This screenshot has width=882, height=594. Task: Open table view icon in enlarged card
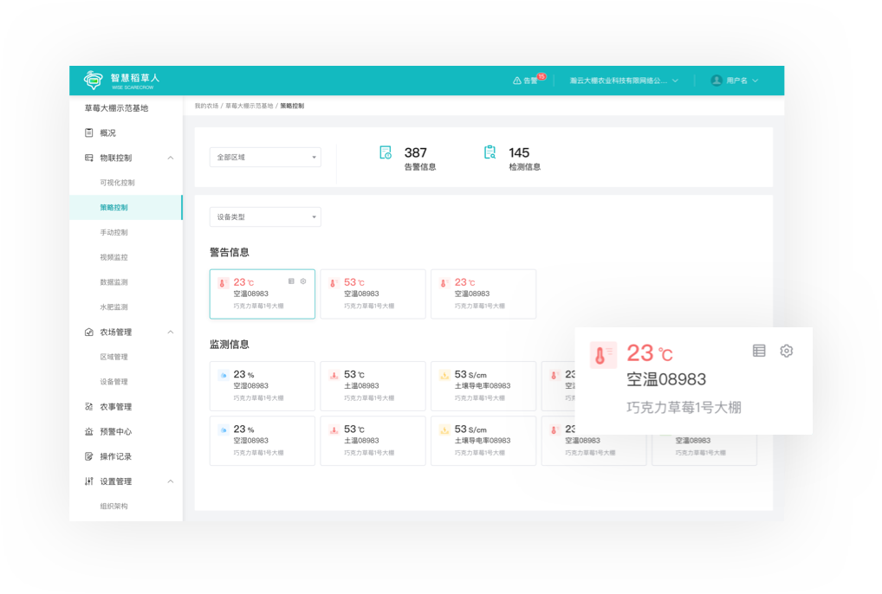(x=759, y=351)
